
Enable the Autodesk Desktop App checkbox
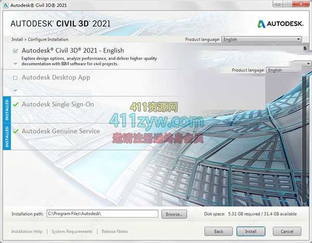pyautogui.click(x=16, y=78)
